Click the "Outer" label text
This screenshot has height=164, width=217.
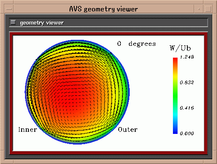(x=128, y=130)
